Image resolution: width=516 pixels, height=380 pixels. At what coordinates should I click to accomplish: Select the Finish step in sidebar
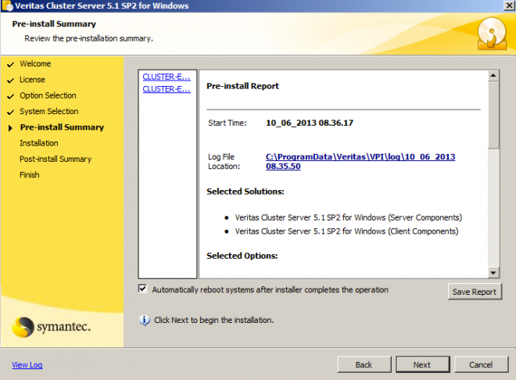[30, 174]
